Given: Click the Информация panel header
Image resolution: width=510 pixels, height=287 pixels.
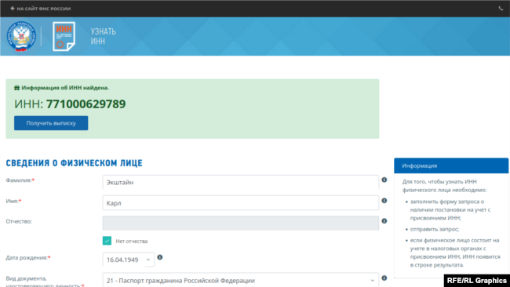Looking at the screenshot, I should coord(451,165).
